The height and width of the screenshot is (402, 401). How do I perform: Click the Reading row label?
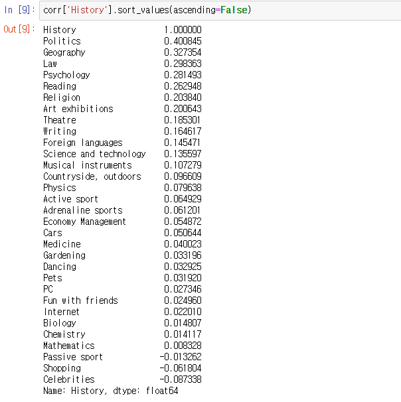[x=60, y=86]
